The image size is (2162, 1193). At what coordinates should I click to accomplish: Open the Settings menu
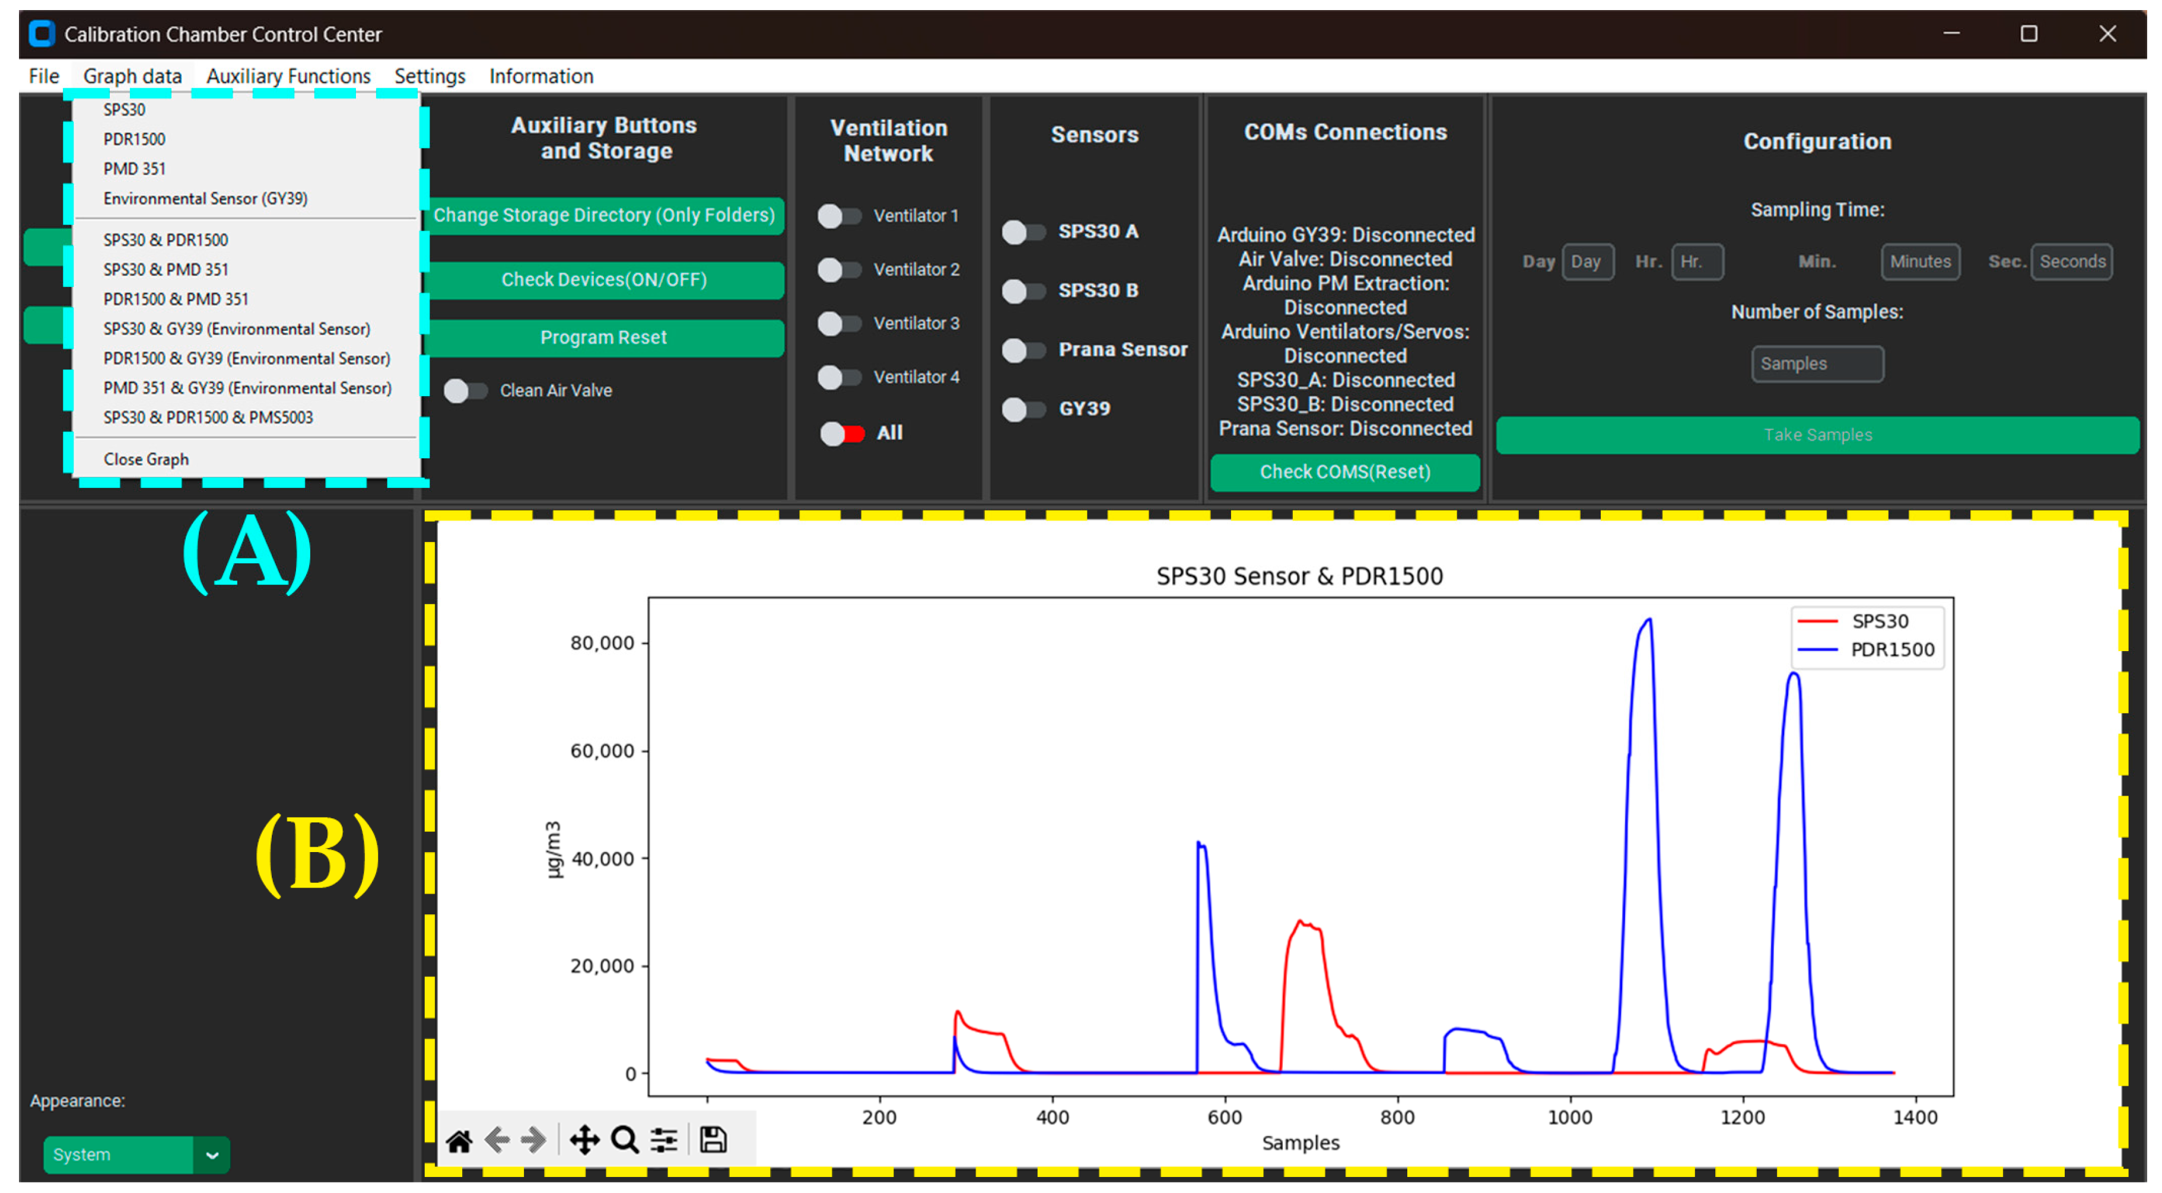(430, 76)
